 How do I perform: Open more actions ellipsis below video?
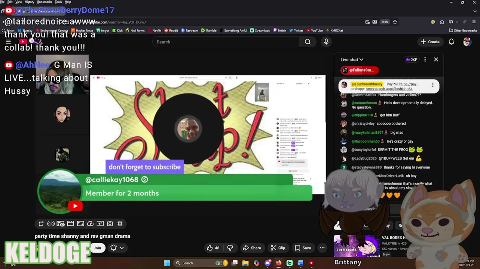coord(322,248)
